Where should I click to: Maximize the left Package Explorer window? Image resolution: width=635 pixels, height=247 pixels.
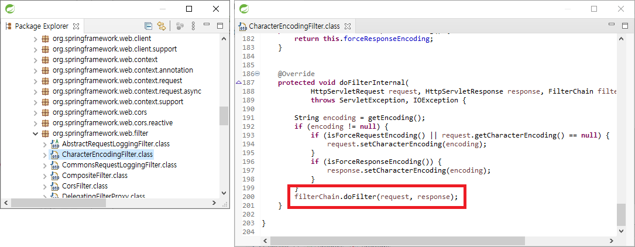point(188,9)
